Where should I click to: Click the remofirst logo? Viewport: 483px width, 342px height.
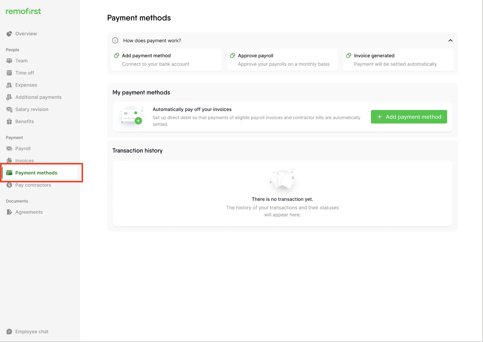click(23, 11)
